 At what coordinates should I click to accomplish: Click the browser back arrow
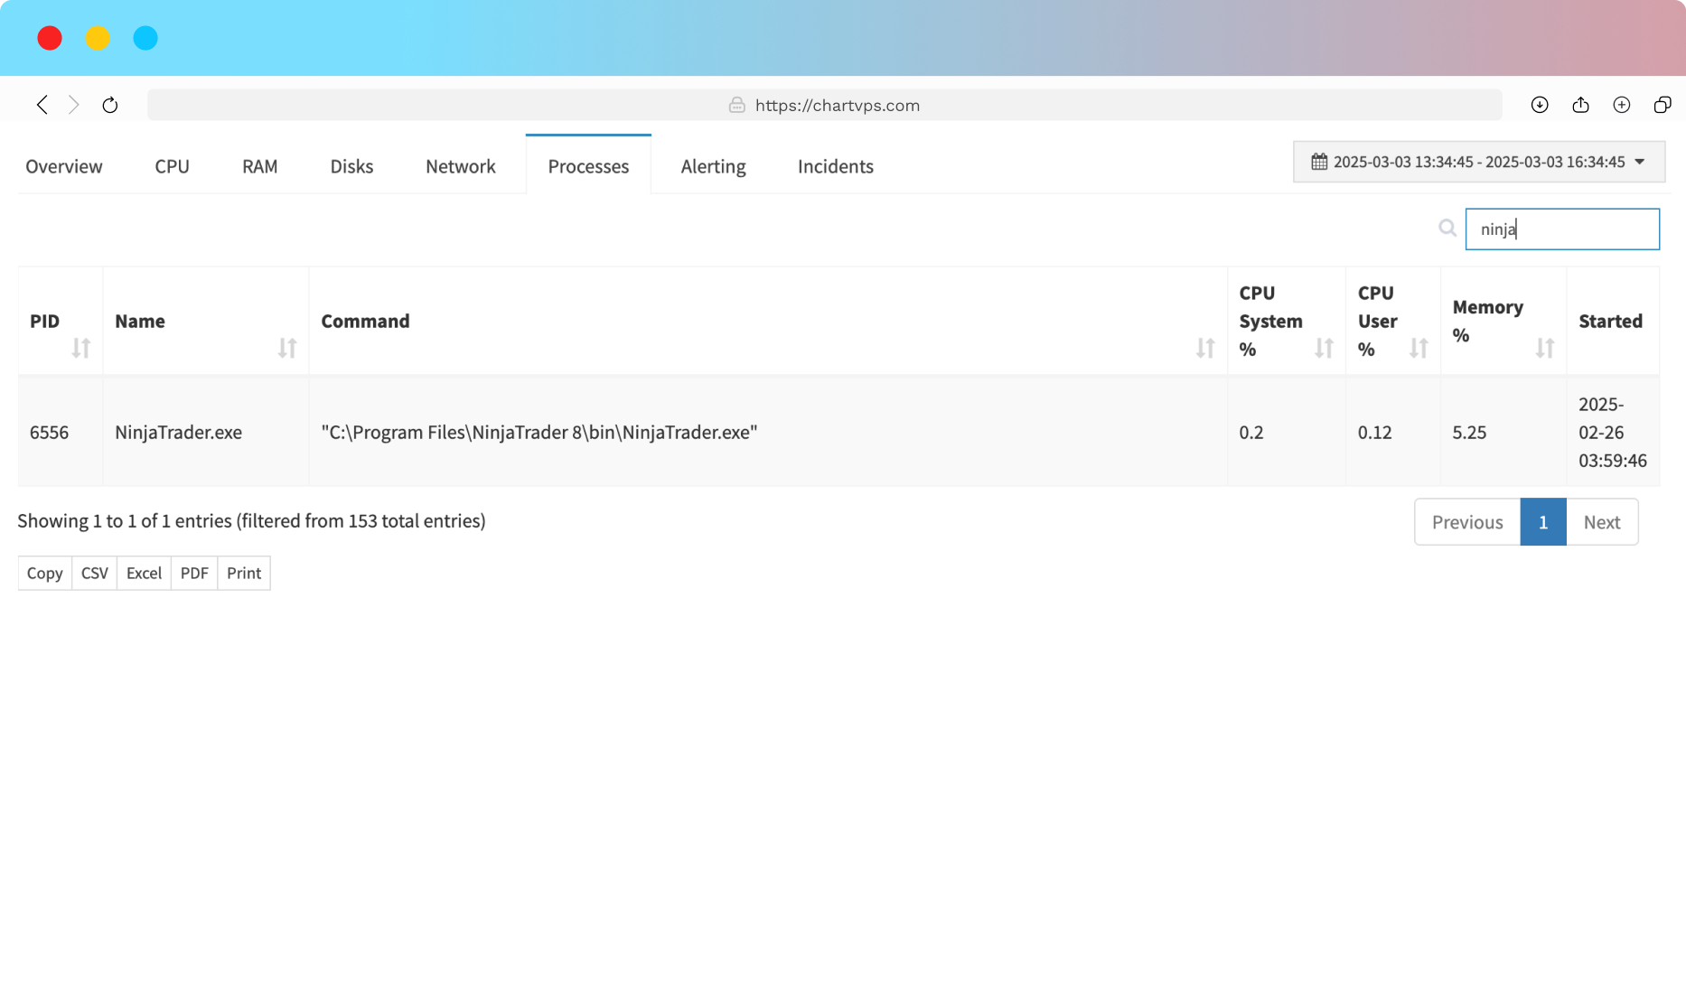click(x=42, y=105)
